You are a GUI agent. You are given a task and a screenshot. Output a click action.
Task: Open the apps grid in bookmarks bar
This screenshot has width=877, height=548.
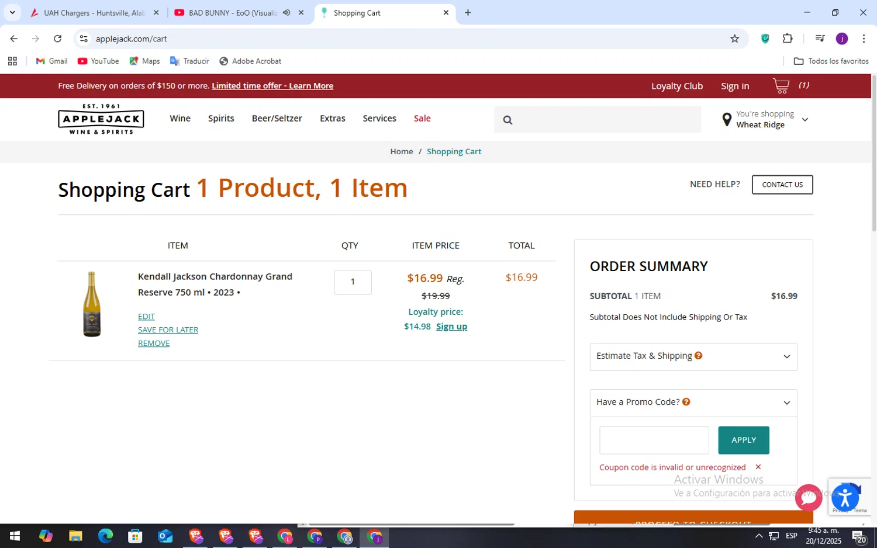pos(12,61)
